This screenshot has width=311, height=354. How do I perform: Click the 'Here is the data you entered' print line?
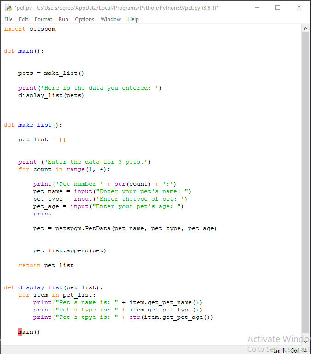[90, 88]
